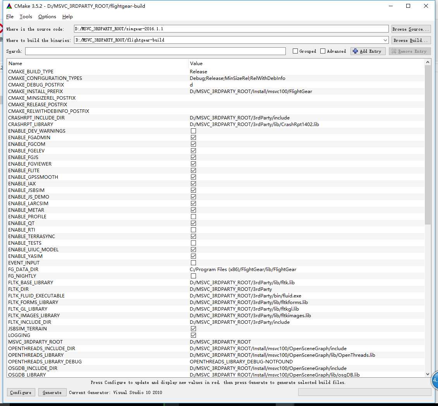This screenshot has height=406, width=438.
Task: Enable the Grouped checkbox
Action: coord(295,51)
